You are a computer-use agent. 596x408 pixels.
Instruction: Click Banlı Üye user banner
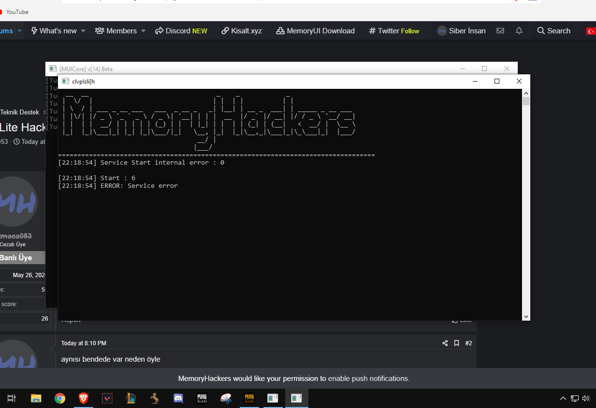pos(22,258)
